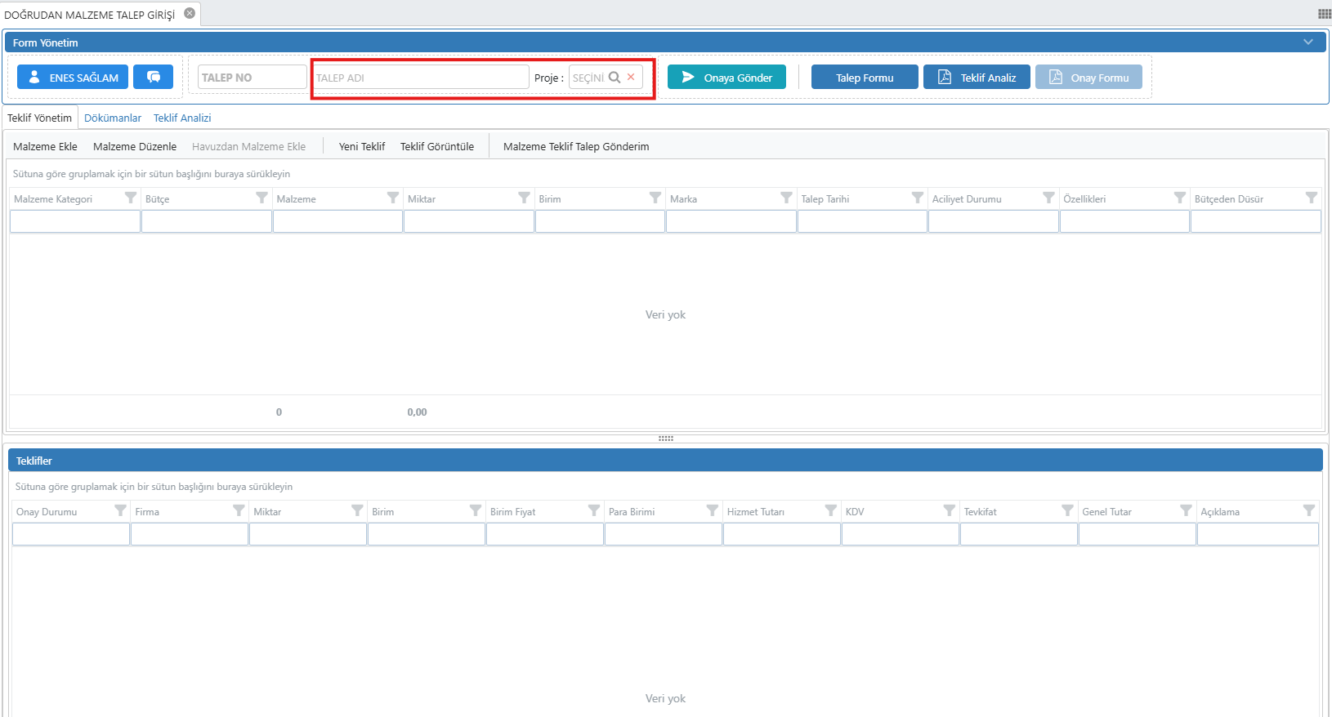This screenshot has height=717, width=1332.
Task: Click filter icon of Firma column
Action: tap(239, 510)
